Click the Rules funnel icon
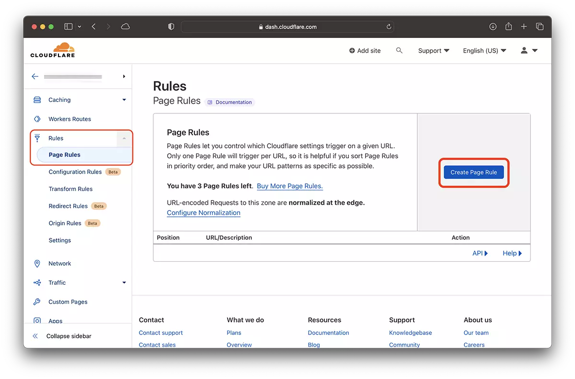 pyautogui.click(x=37, y=138)
